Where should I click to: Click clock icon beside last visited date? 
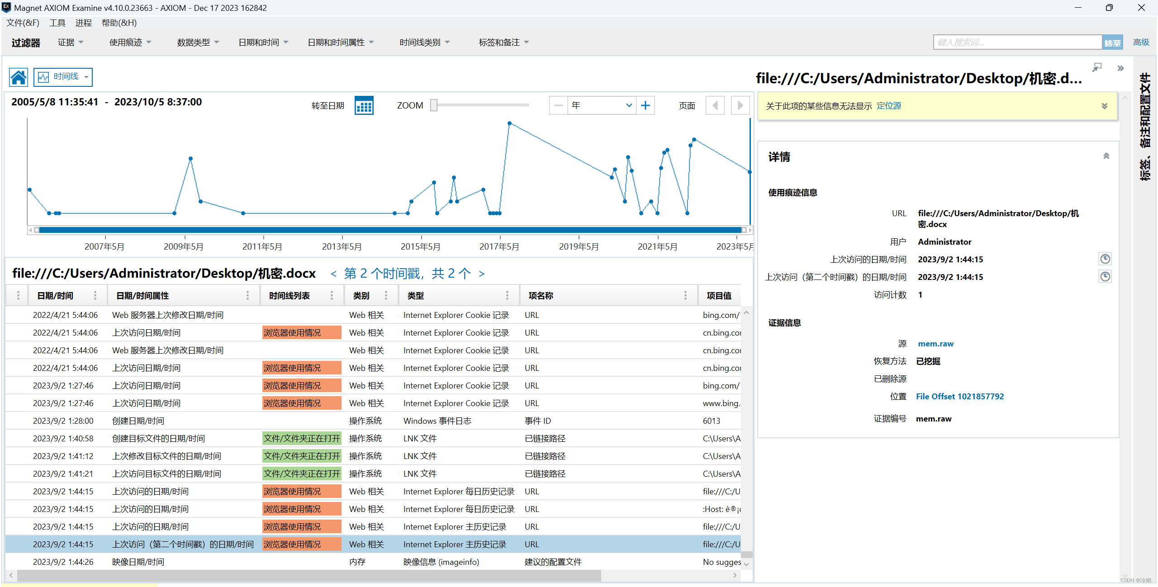click(1105, 259)
